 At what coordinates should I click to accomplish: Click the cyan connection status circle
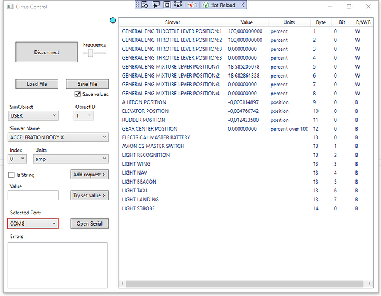113,21
